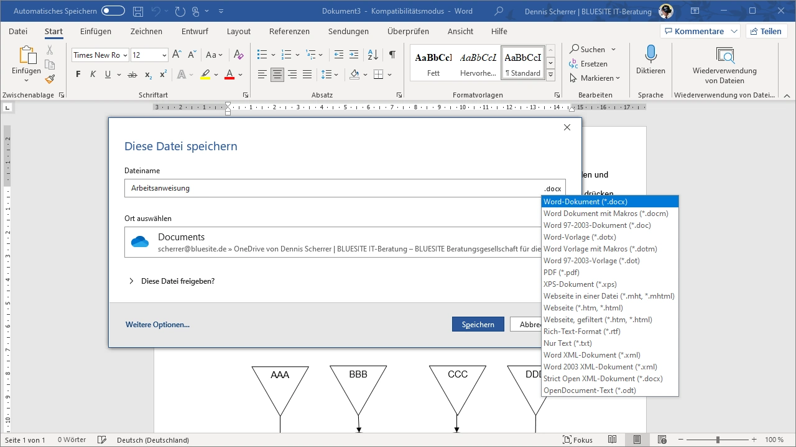
Task: Open Weitere Optionen link
Action: pos(157,325)
